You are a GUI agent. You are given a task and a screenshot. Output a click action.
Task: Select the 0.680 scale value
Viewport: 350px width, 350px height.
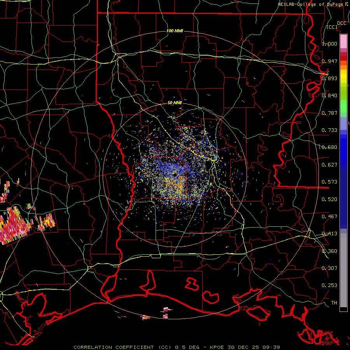click(x=329, y=147)
